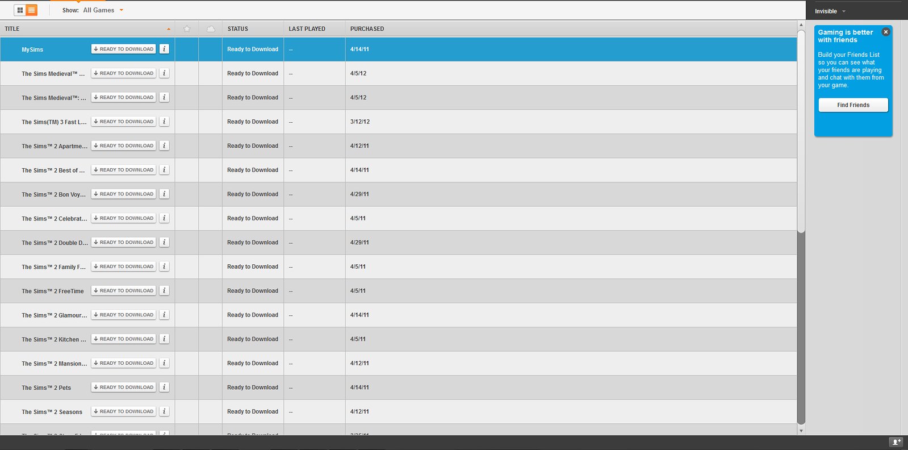Open info for The Sims(TM) 3 Fast L...
This screenshot has width=908, height=450.
pyautogui.click(x=164, y=121)
